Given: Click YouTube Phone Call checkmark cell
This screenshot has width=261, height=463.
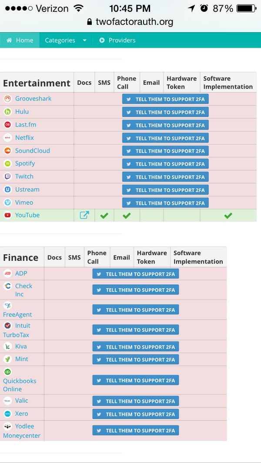Looking at the screenshot, I should 127,216.
